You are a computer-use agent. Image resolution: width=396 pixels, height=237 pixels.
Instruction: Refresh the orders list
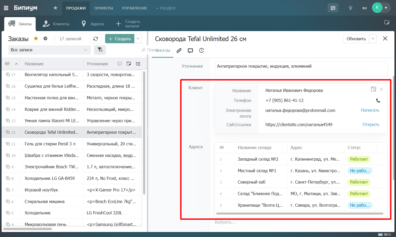tap(96, 39)
